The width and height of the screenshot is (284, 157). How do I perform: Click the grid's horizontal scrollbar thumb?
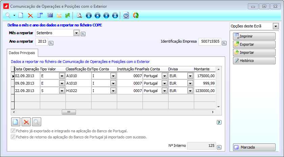[x=69, y=112]
